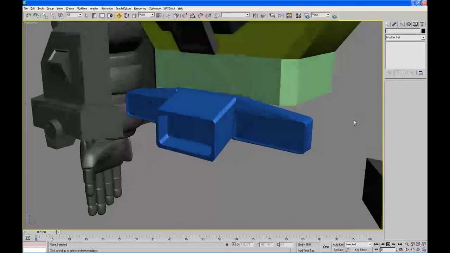Switch to the Display command panel tab
The height and width of the screenshot is (253, 450).
pos(415,24)
